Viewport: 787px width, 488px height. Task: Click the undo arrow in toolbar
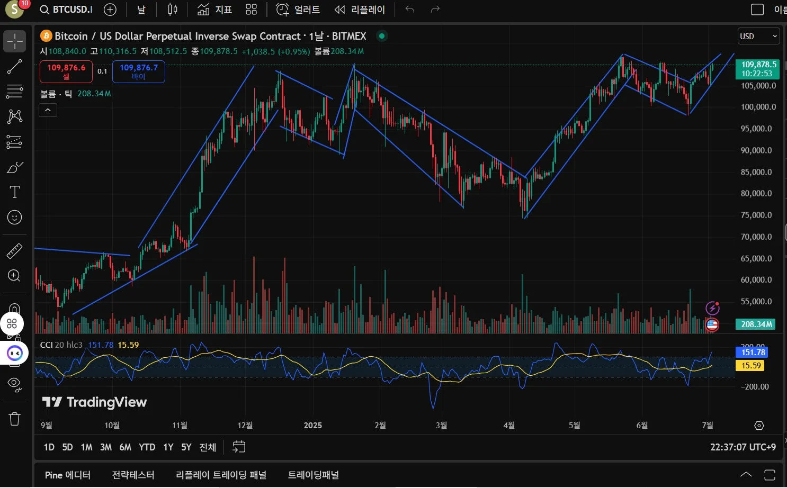[409, 10]
